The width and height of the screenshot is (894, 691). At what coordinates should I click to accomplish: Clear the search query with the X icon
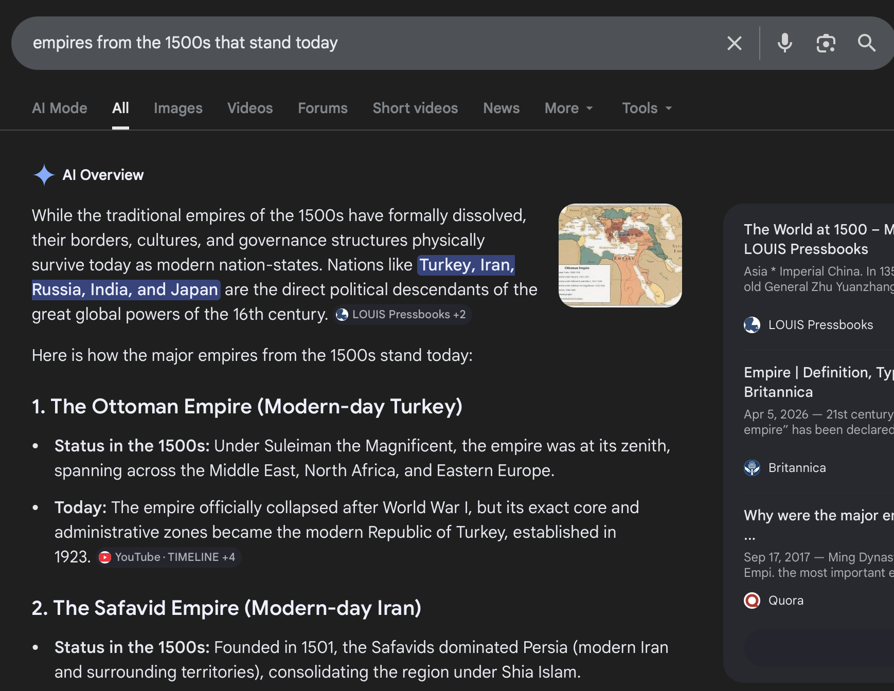pyautogui.click(x=735, y=43)
